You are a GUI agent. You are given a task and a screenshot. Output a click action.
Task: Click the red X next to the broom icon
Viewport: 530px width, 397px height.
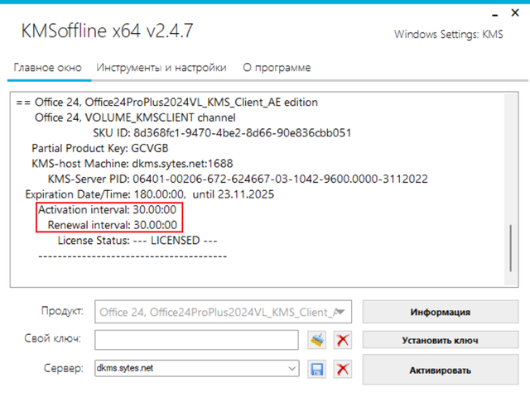coord(343,340)
